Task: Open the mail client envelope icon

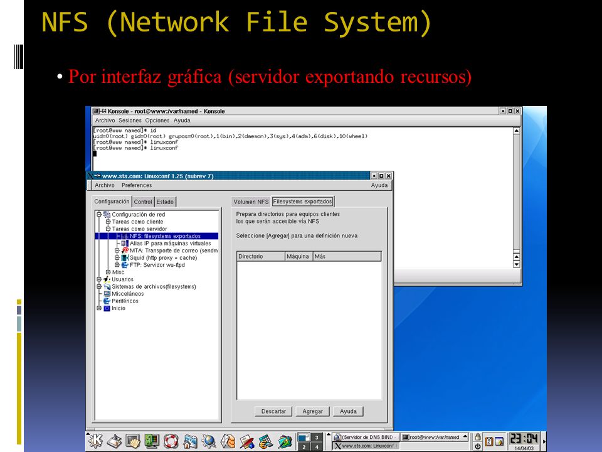Action: 228,441
